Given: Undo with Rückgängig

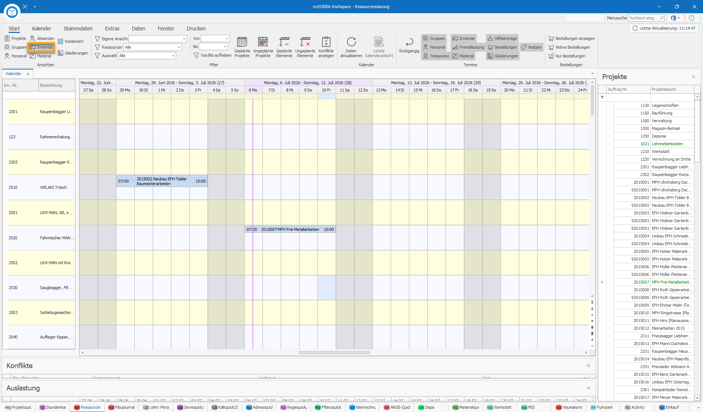Looking at the screenshot, I should click(409, 45).
